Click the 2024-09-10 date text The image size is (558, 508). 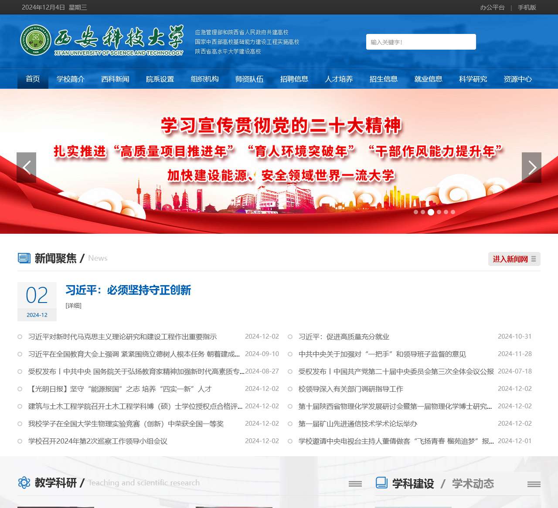[262, 354]
